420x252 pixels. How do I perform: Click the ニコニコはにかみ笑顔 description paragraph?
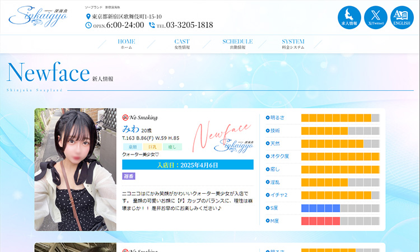[x=187, y=200]
